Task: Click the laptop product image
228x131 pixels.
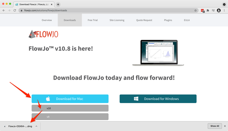Action: click(x=158, y=53)
